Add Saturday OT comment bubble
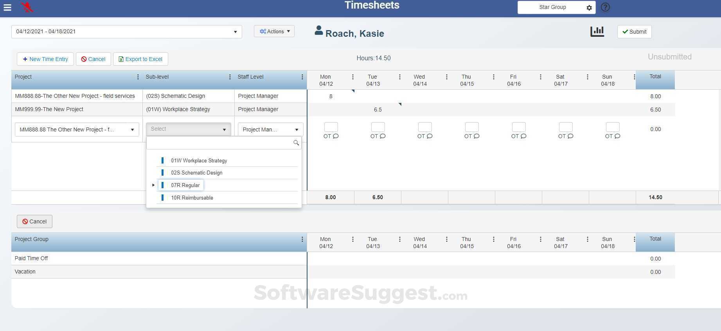 coord(570,136)
